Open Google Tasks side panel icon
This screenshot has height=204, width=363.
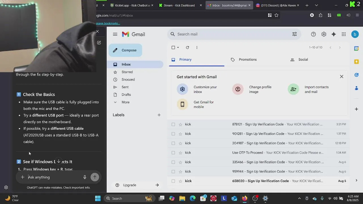coord(356,75)
